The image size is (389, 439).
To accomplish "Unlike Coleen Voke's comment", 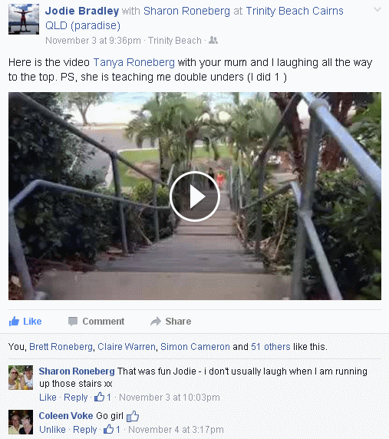I will (52, 430).
